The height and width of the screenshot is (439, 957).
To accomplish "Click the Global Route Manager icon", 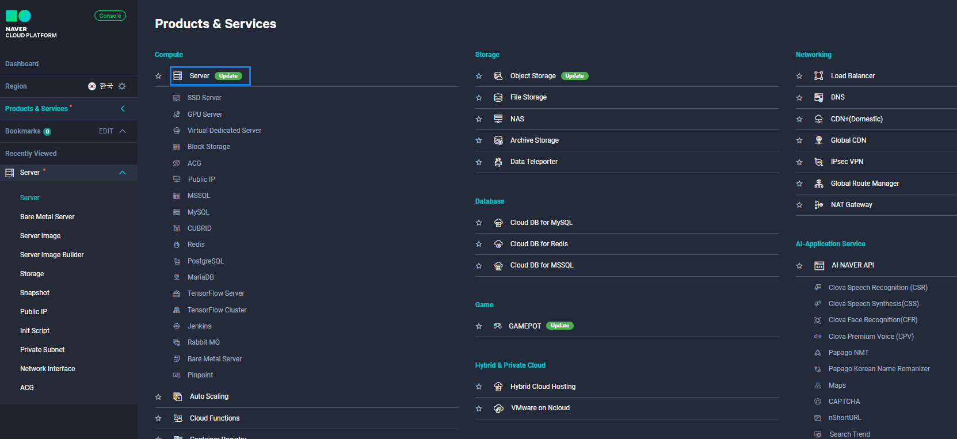I will [x=819, y=184].
